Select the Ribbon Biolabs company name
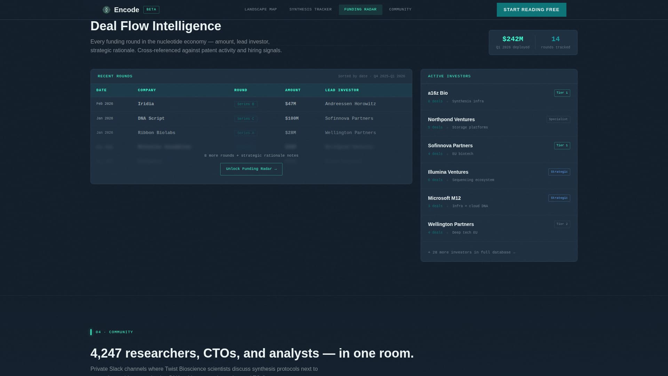 157,133
